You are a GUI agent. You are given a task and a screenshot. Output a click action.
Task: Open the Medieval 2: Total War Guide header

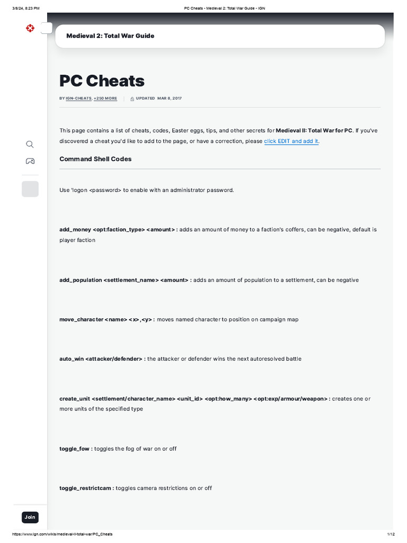click(x=110, y=36)
